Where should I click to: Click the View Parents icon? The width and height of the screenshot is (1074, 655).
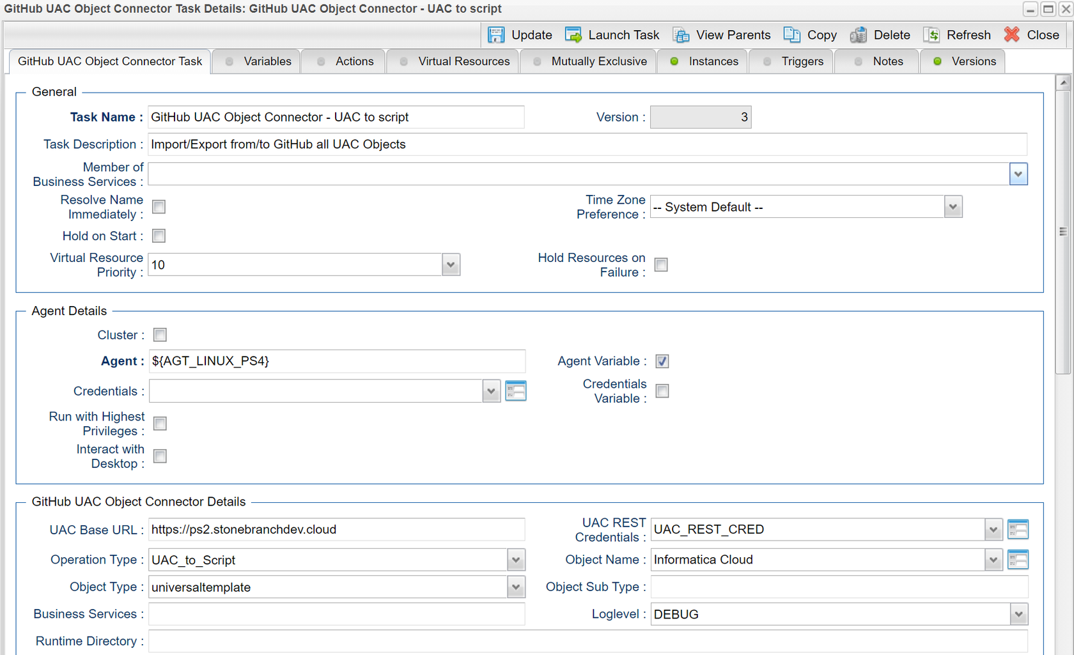tap(681, 35)
